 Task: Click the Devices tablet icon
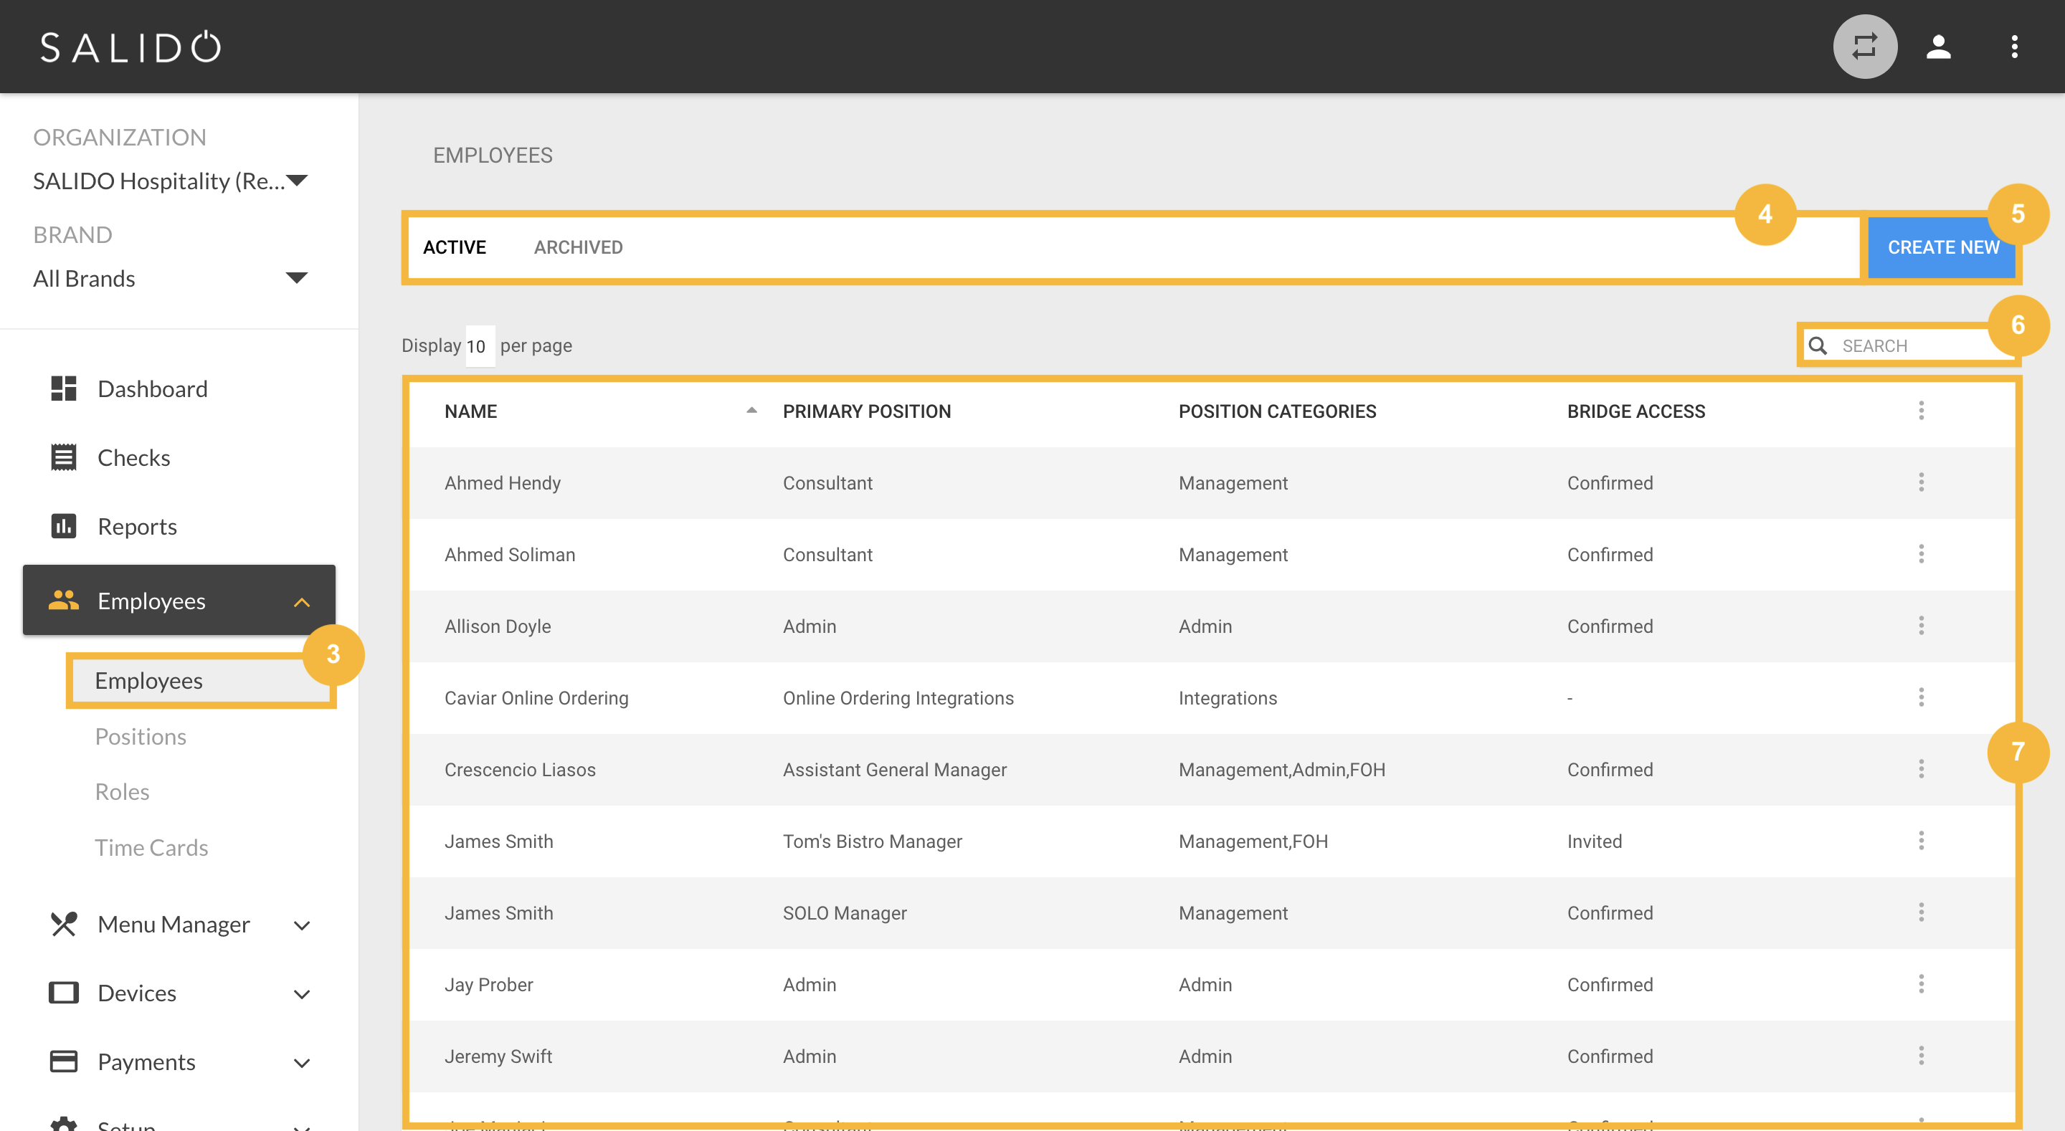point(63,993)
